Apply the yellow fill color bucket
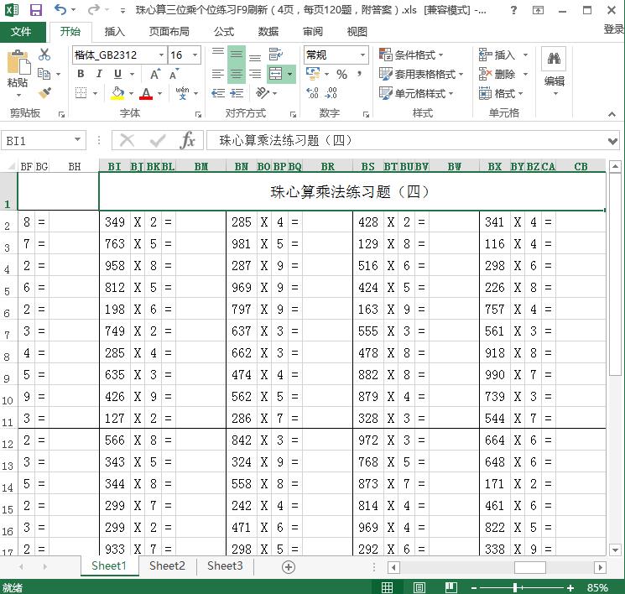 (117, 93)
